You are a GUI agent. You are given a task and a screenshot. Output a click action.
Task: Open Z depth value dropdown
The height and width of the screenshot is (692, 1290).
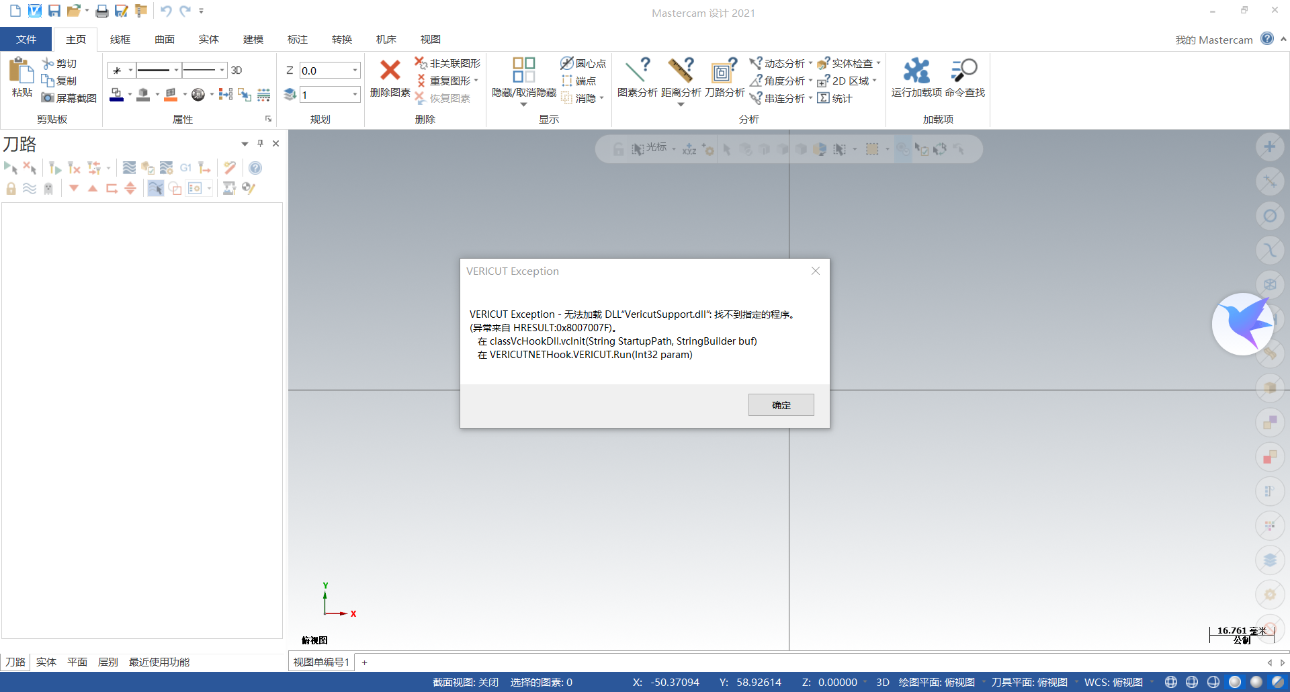355,70
